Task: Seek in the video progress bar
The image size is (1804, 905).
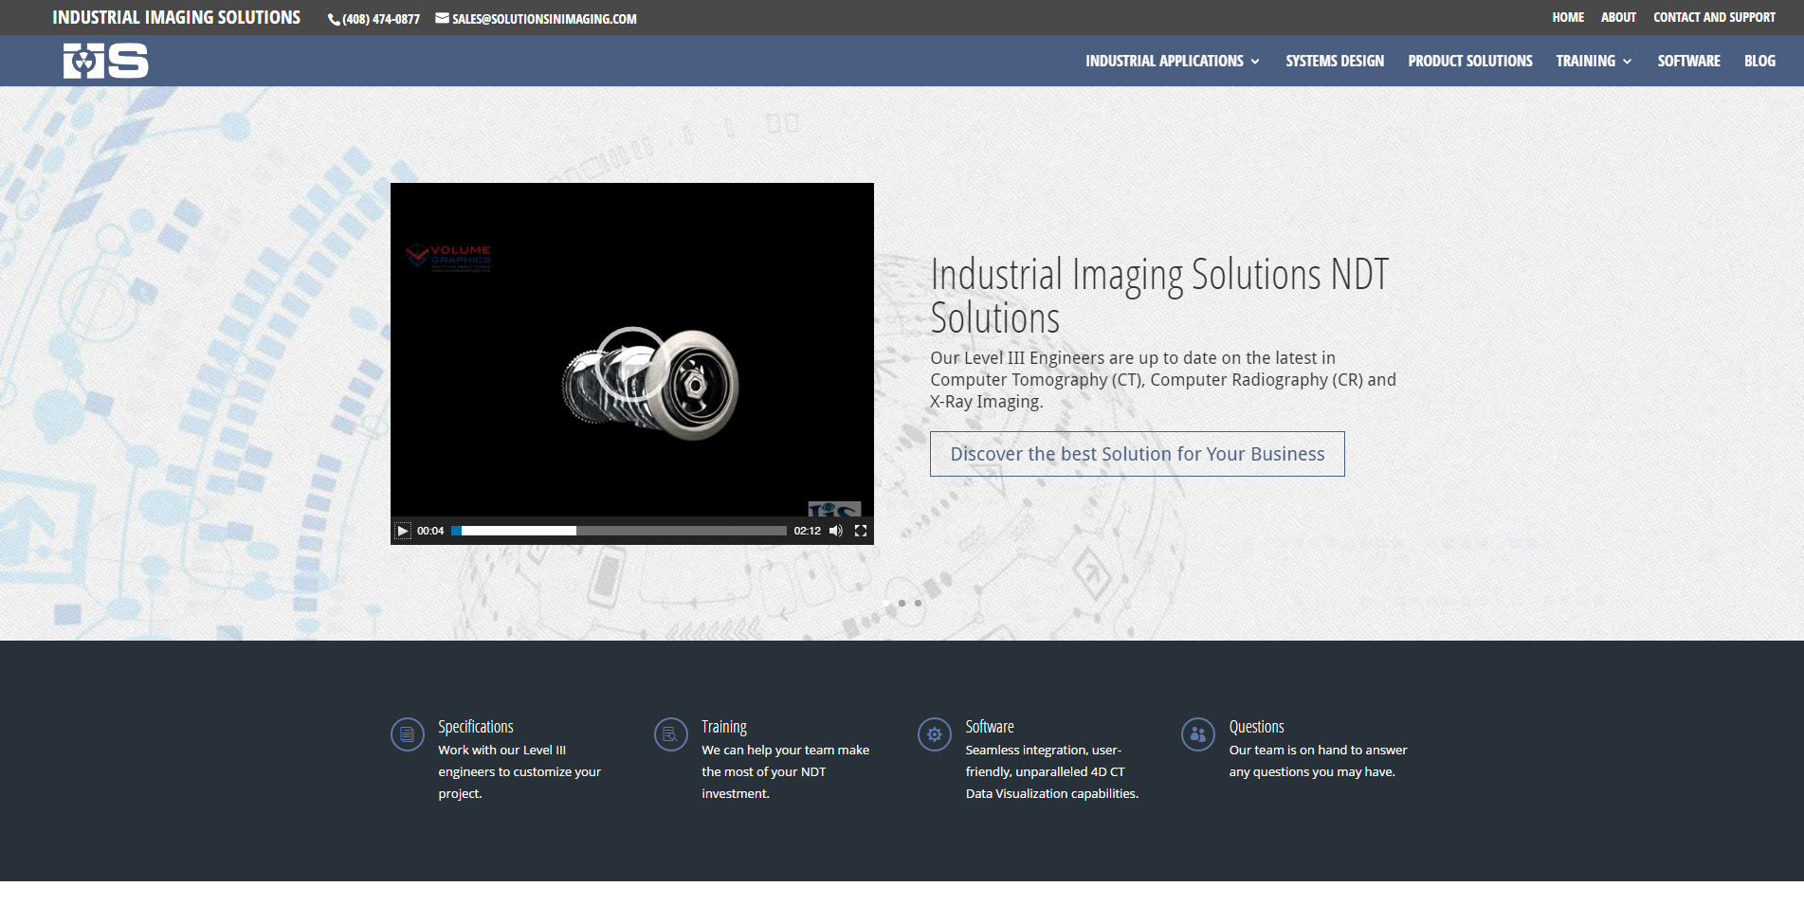Action: click(x=619, y=531)
